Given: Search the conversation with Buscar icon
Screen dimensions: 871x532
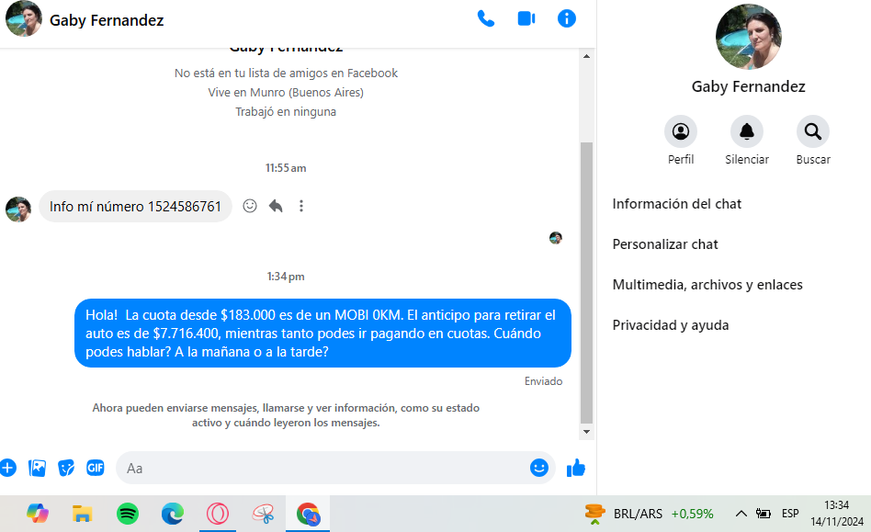Looking at the screenshot, I should coord(812,132).
